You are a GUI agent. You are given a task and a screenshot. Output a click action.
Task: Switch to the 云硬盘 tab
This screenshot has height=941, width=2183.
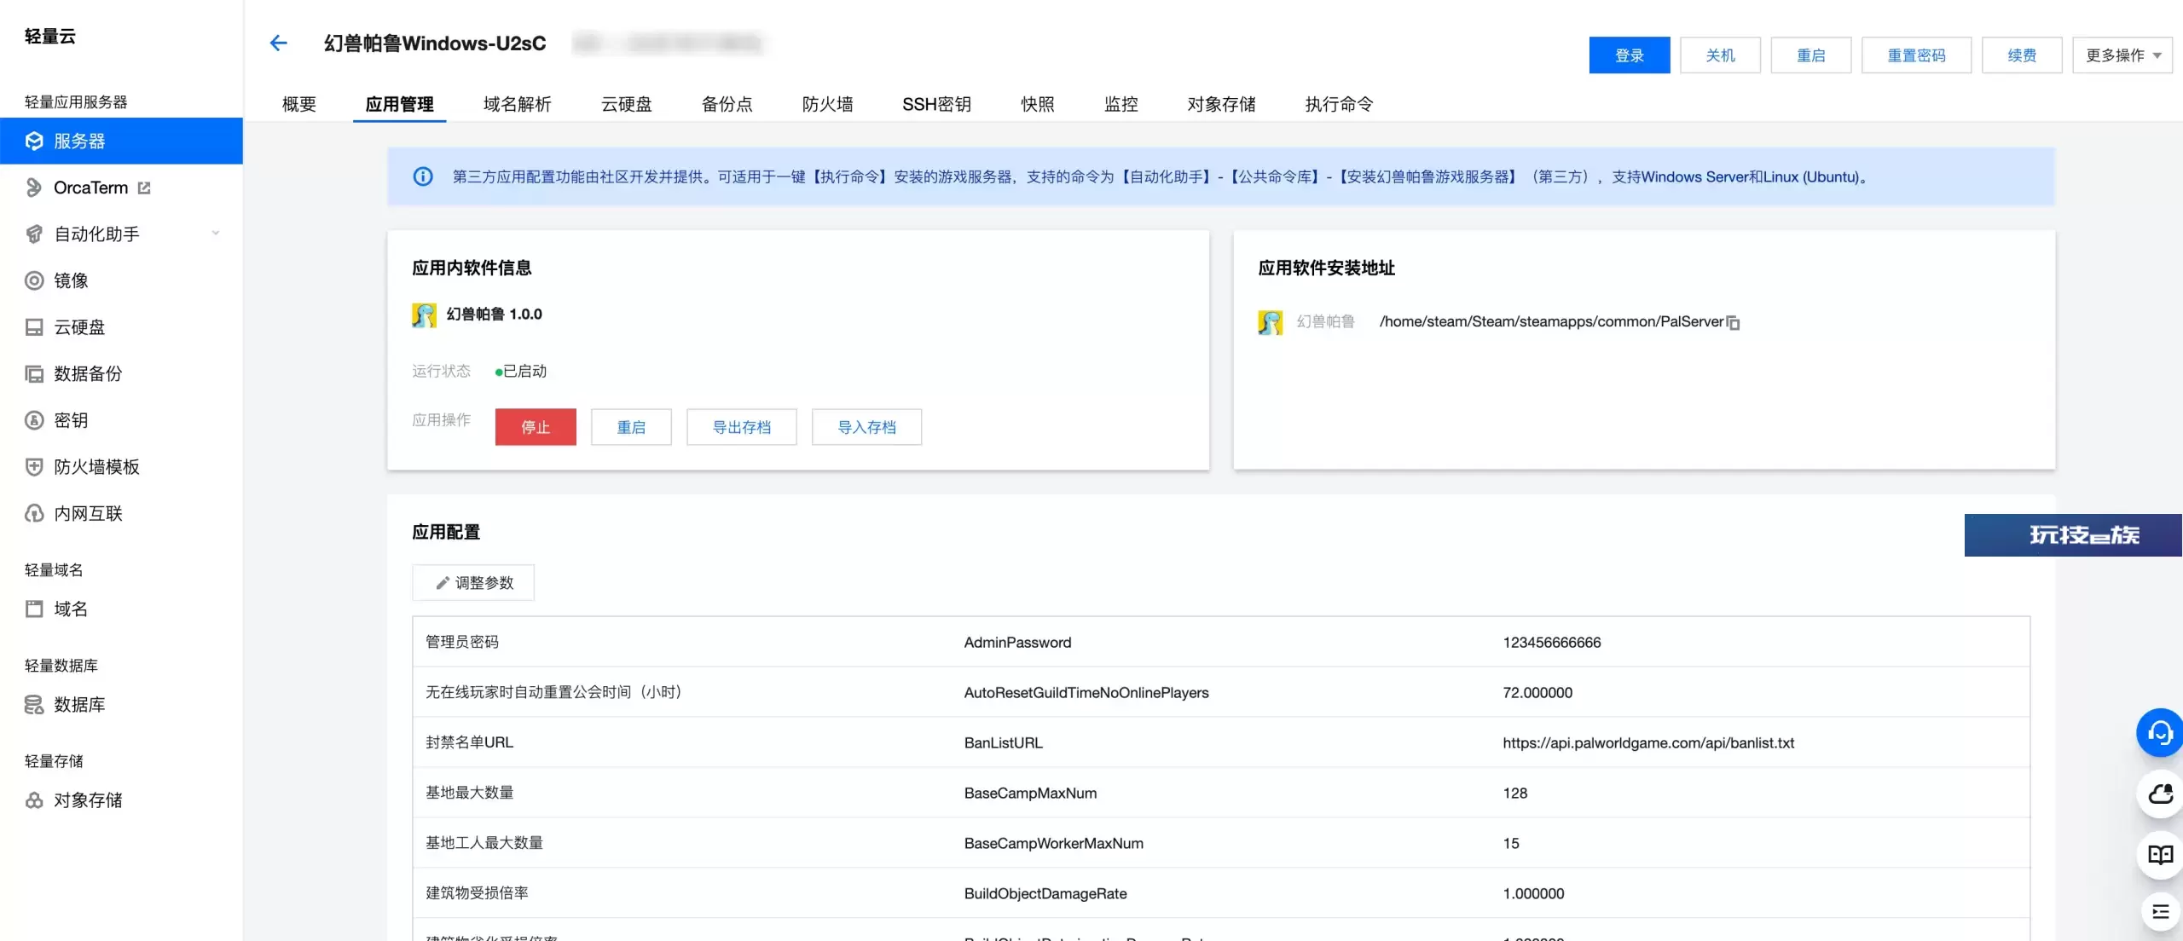click(626, 104)
